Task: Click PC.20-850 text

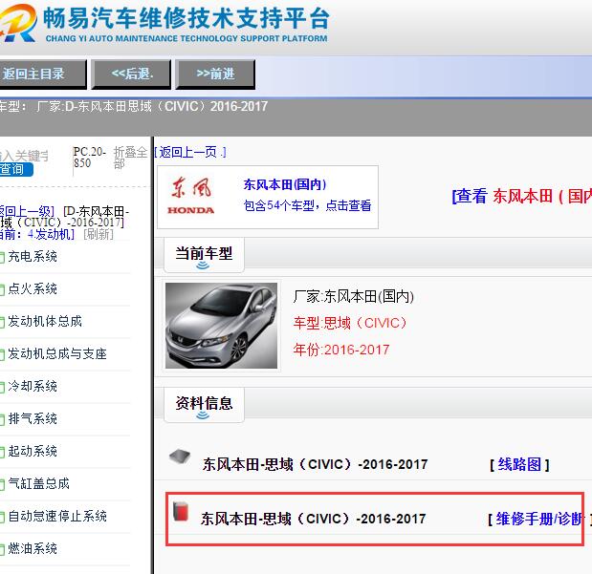Action: pos(90,158)
